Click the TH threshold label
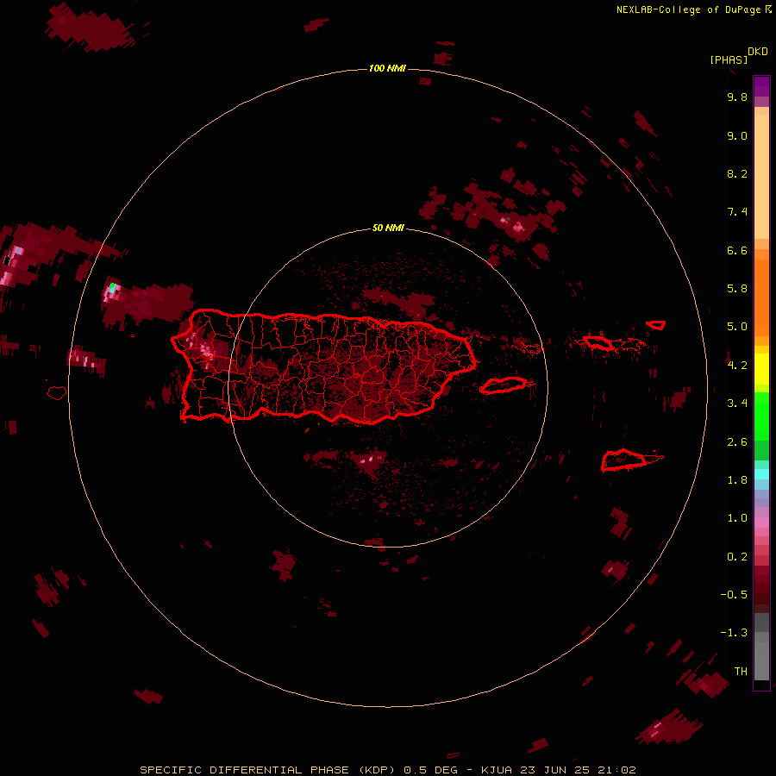Screen dimensions: 776x776 [741, 671]
